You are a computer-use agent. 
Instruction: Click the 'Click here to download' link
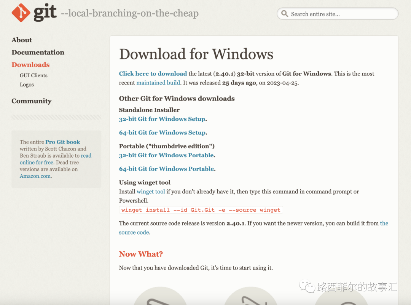click(153, 74)
